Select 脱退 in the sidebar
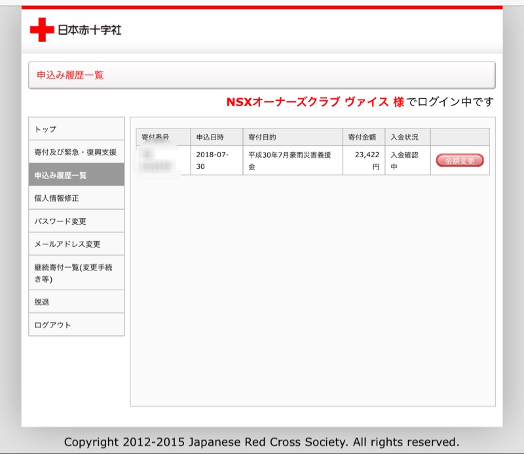This screenshot has height=454, width=524. [x=77, y=301]
